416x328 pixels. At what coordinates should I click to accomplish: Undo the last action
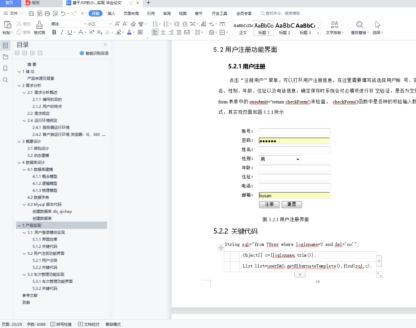[63, 13]
